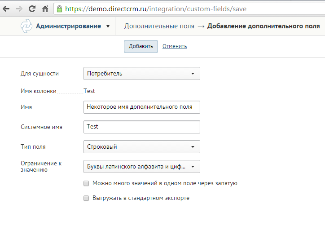Expand the 'Тип поля' dropdown
This screenshot has width=325, height=244.
click(x=141, y=147)
